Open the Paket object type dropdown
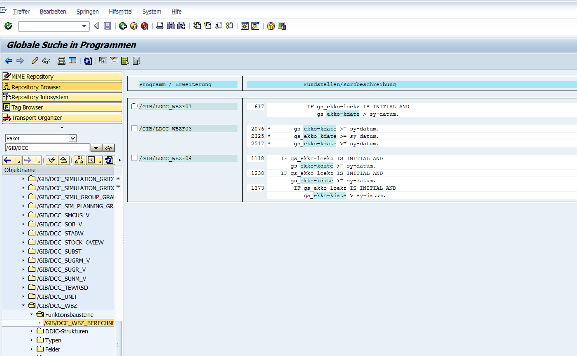Viewport: 577px width, 356px height. pos(72,138)
